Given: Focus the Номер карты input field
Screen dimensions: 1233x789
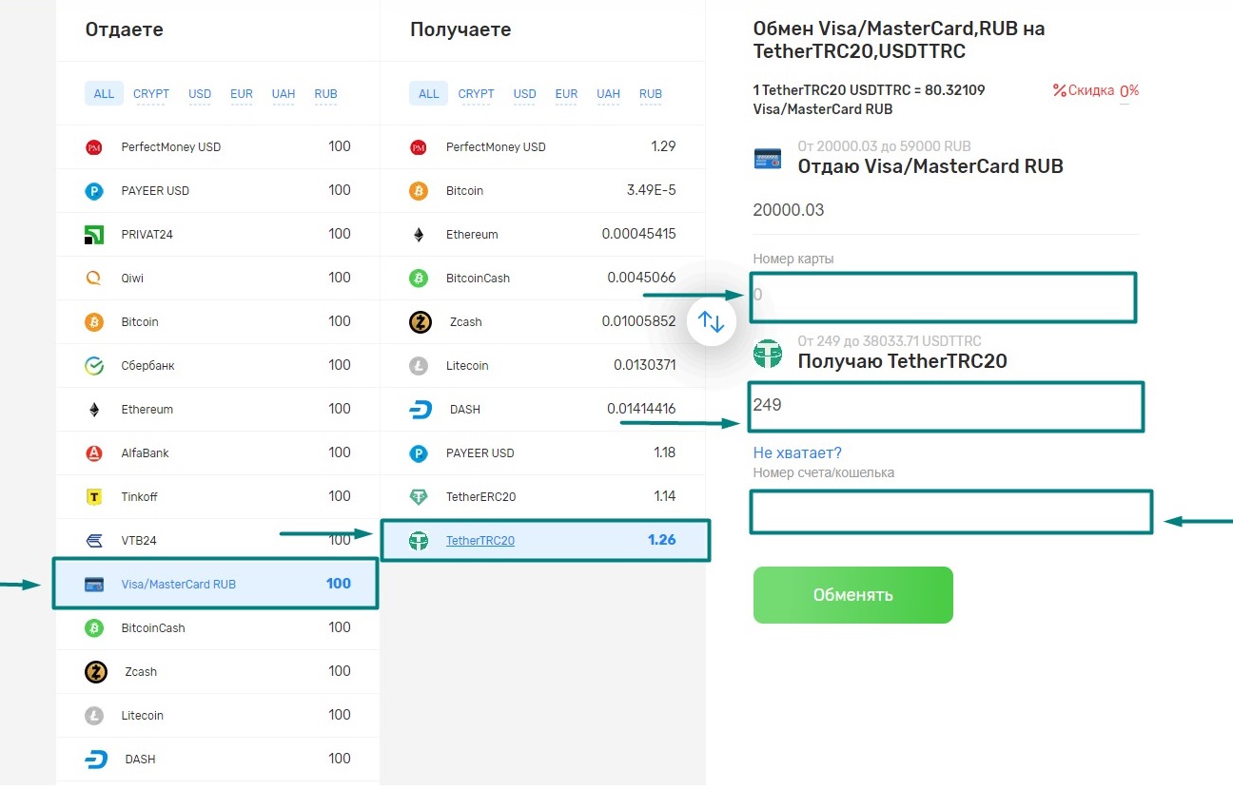Looking at the screenshot, I should [943, 298].
